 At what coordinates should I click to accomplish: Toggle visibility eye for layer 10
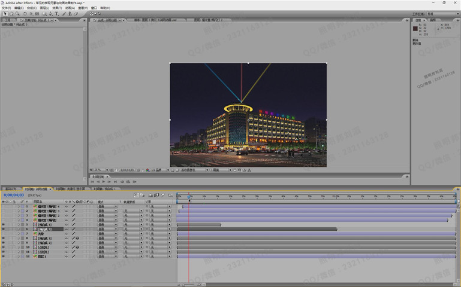pos(3,247)
